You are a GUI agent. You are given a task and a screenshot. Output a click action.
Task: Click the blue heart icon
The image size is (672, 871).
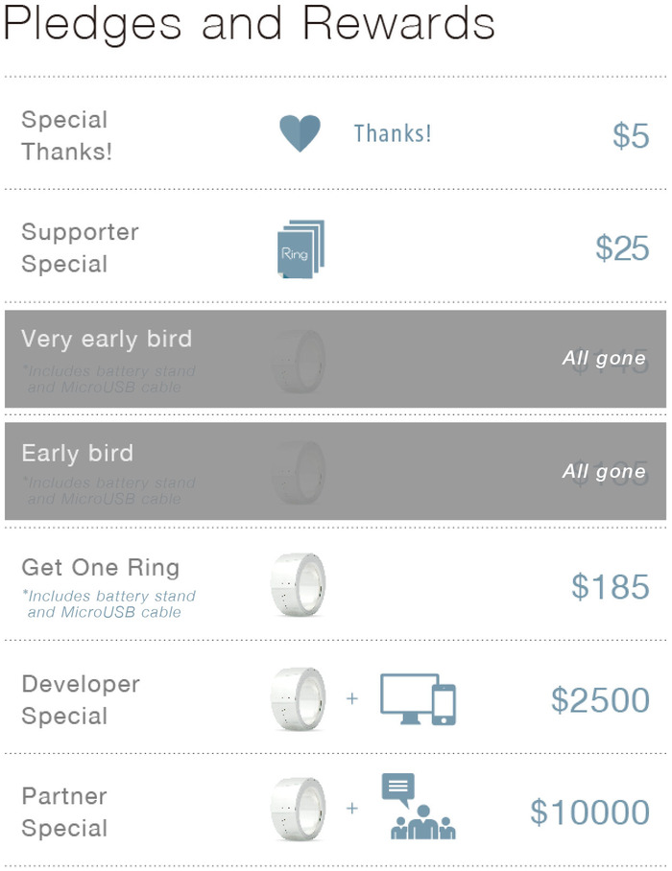(x=300, y=133)
